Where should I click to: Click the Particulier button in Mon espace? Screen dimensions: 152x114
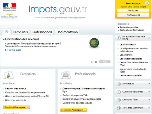click(133, 10)
